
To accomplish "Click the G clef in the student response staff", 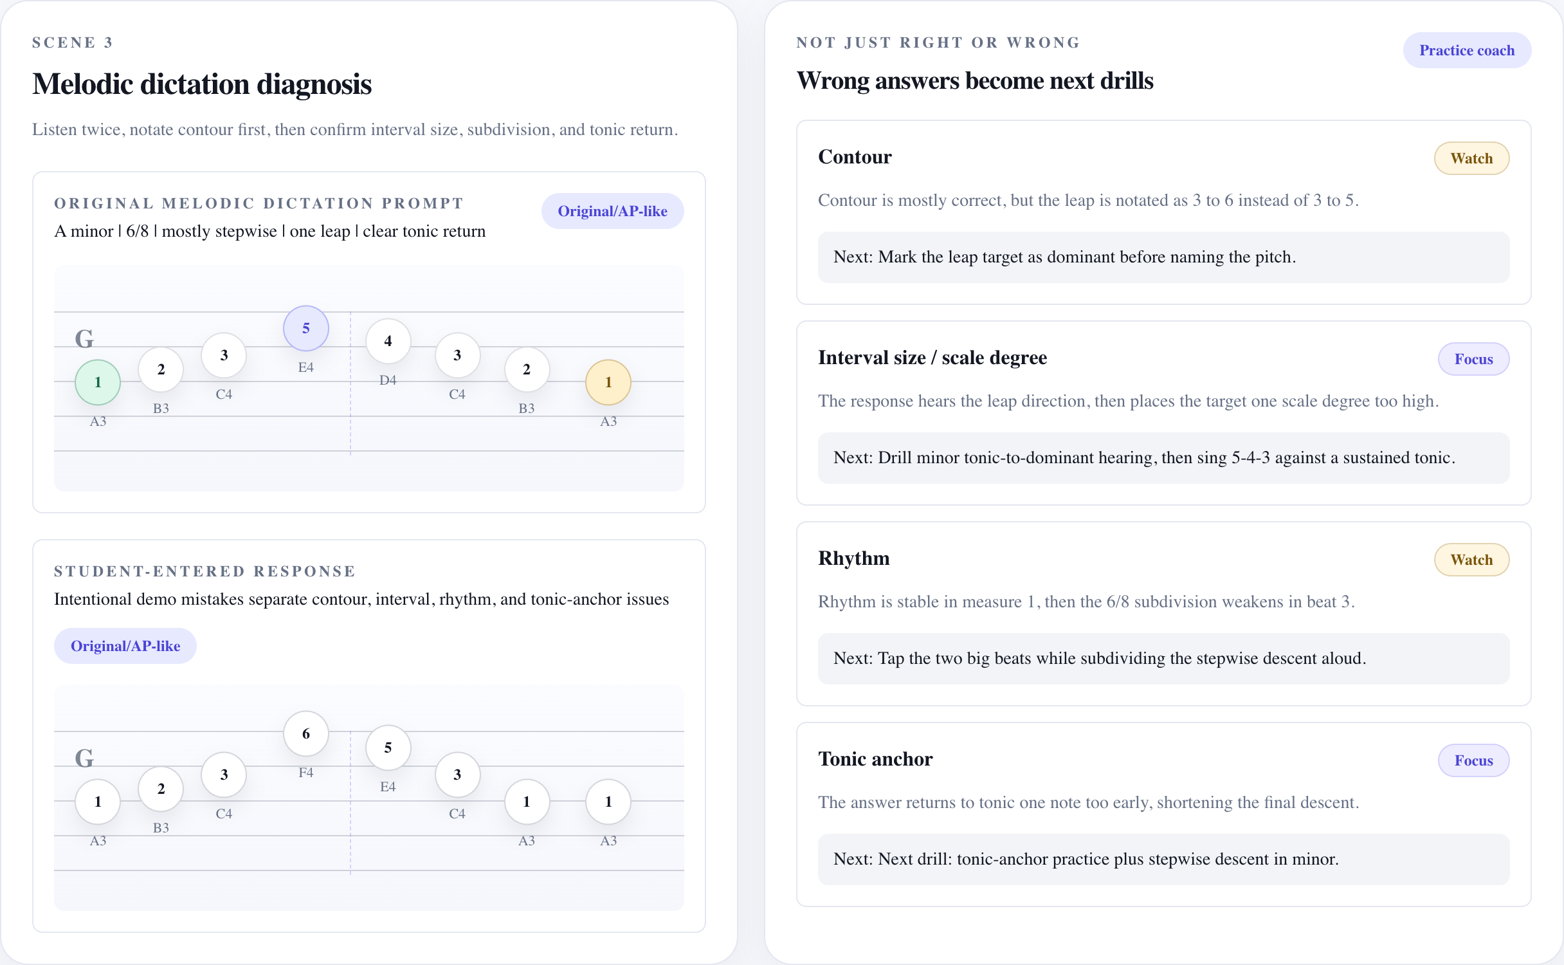I will (x=84, y=758).
